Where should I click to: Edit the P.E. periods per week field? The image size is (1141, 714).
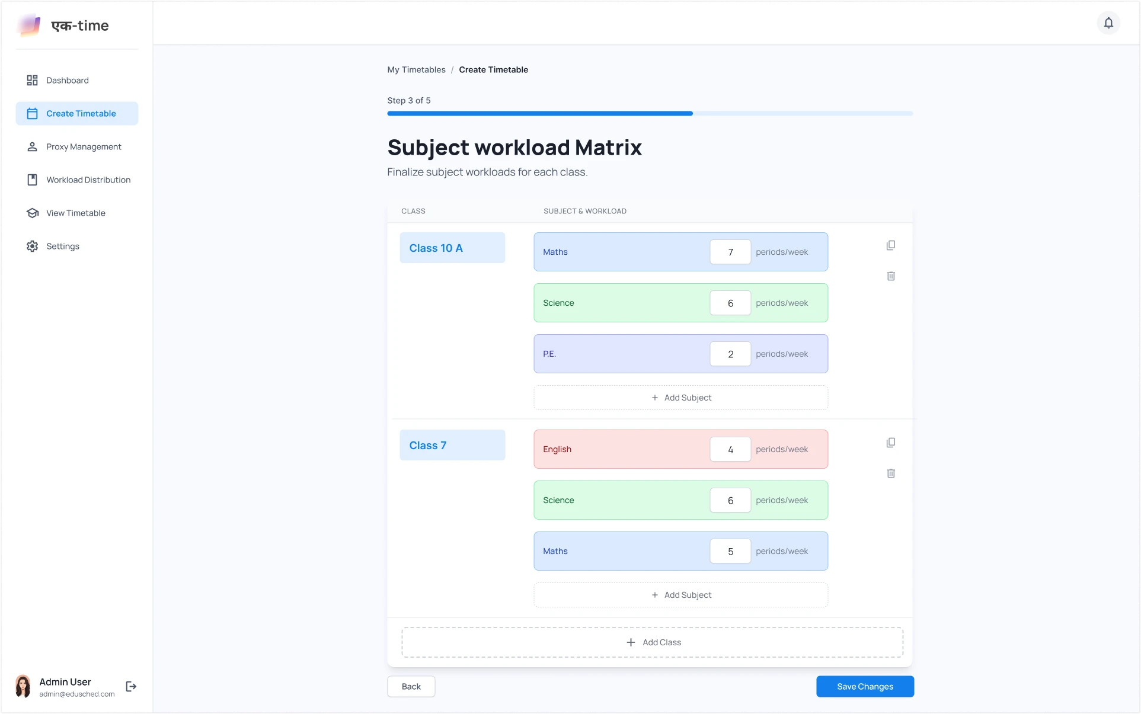click(730, 354)
